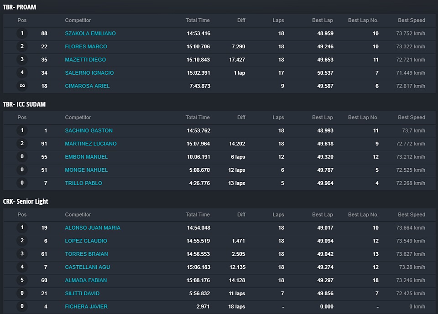This screenshot has width=438, height=314.
Task: Select the CRK- Senior Light section title
Action: click(x=26, y=201)
